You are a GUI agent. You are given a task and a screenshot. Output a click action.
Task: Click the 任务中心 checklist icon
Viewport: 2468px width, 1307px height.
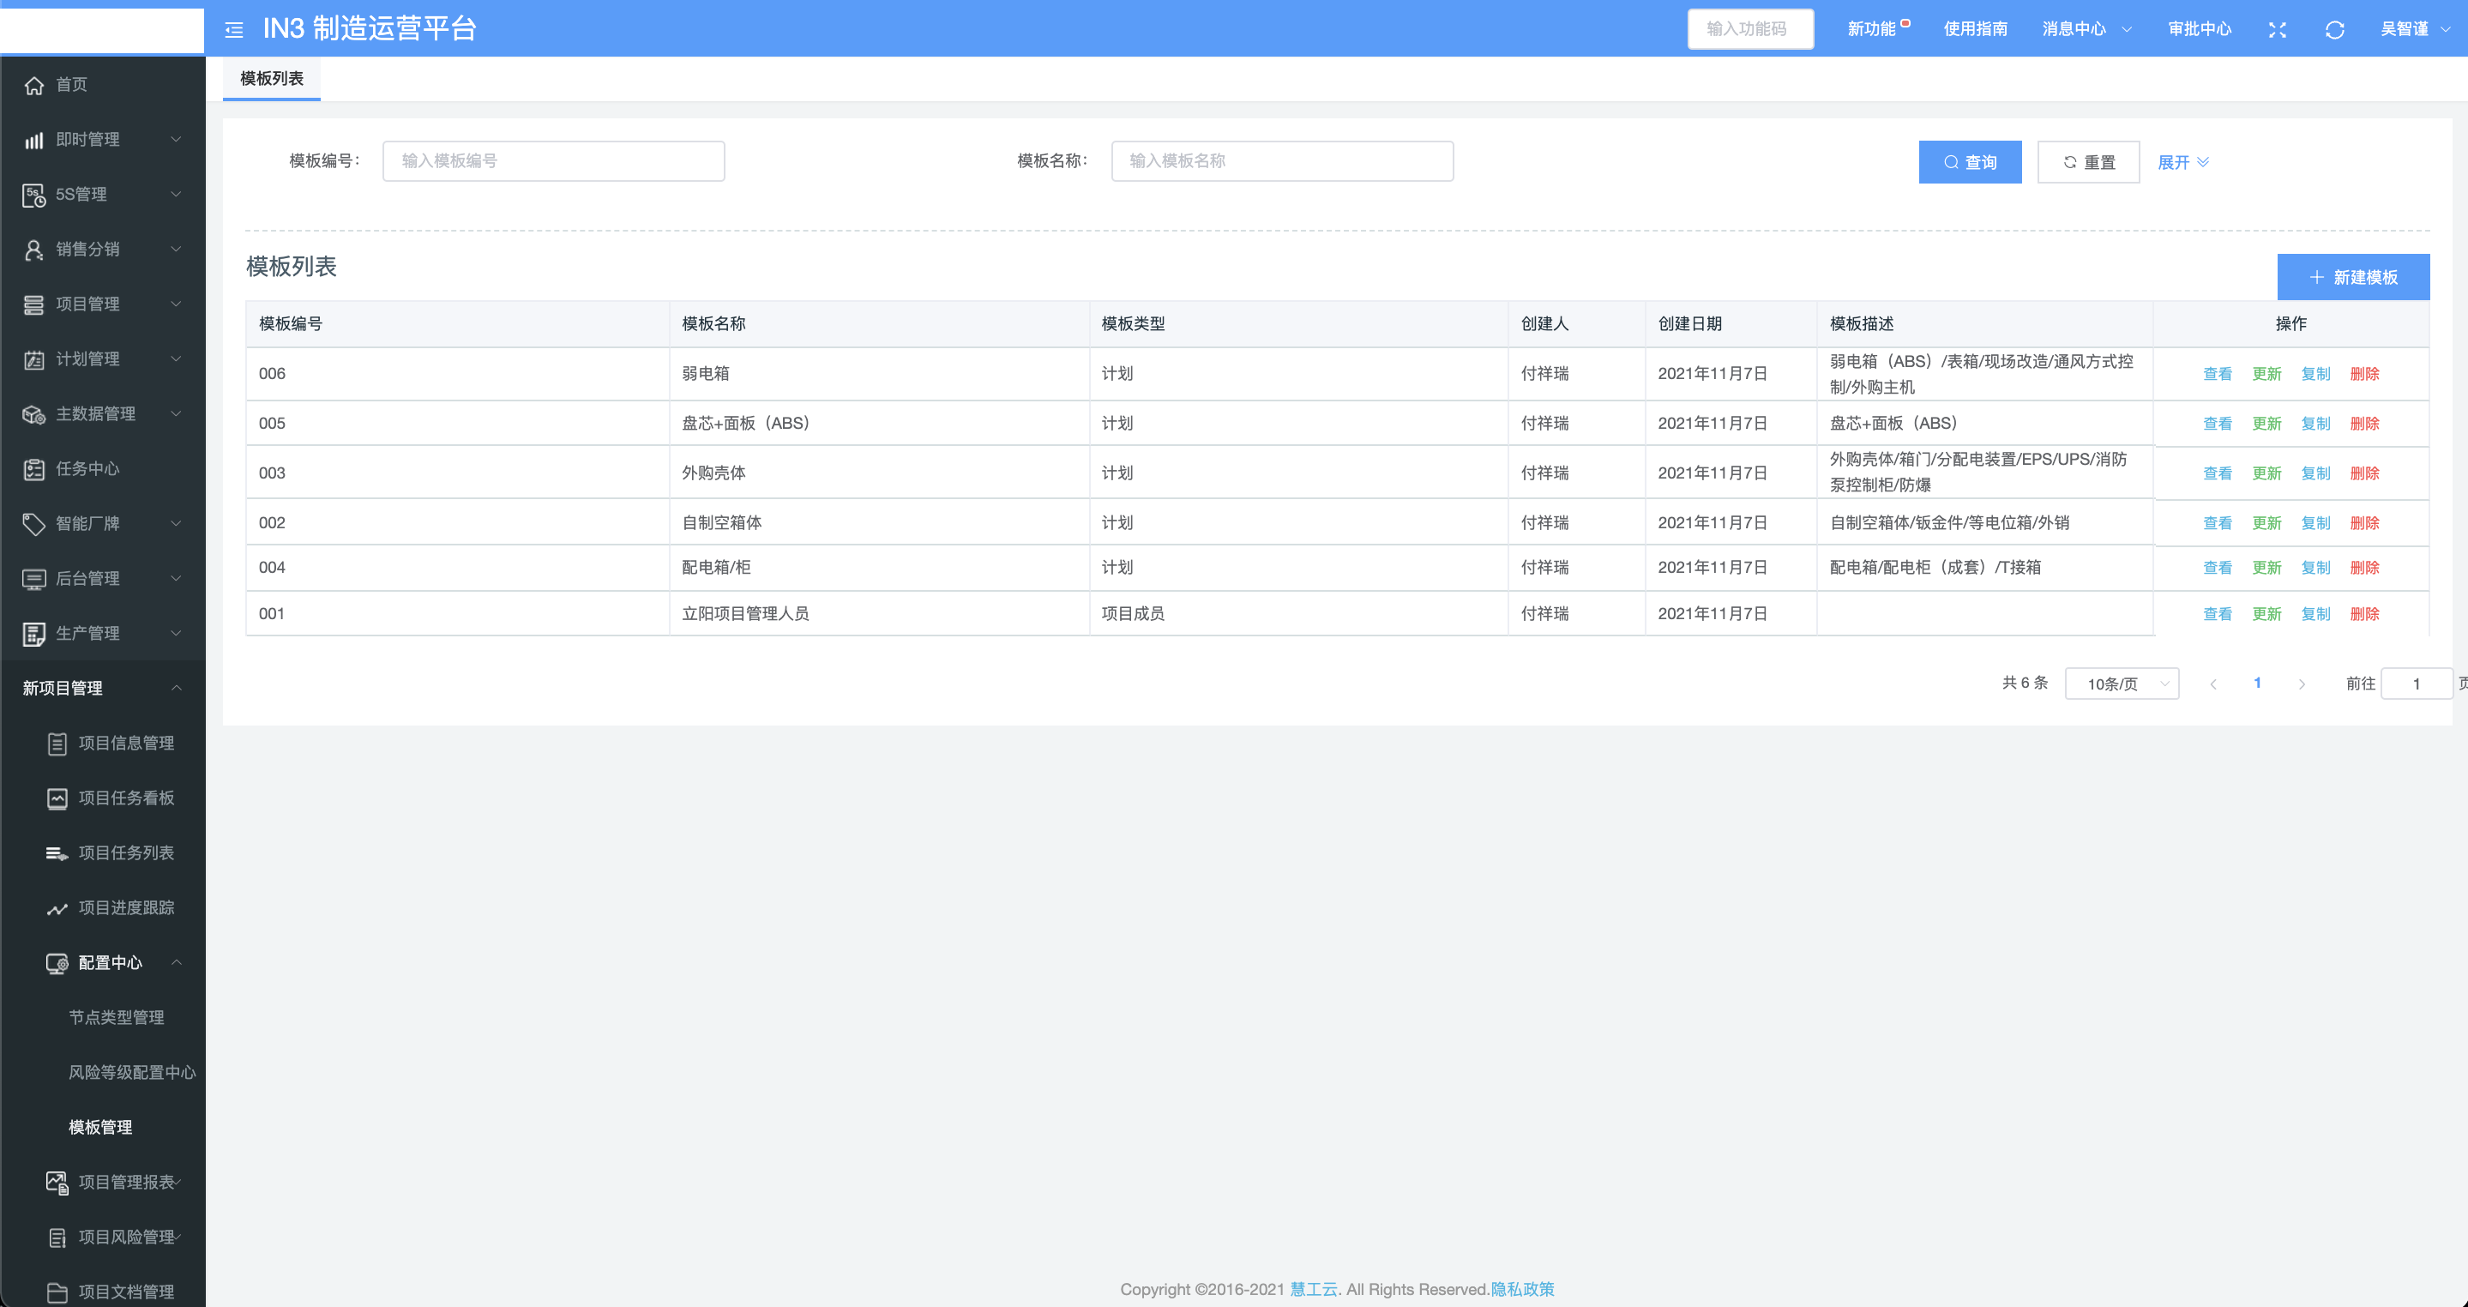point(33,469)
